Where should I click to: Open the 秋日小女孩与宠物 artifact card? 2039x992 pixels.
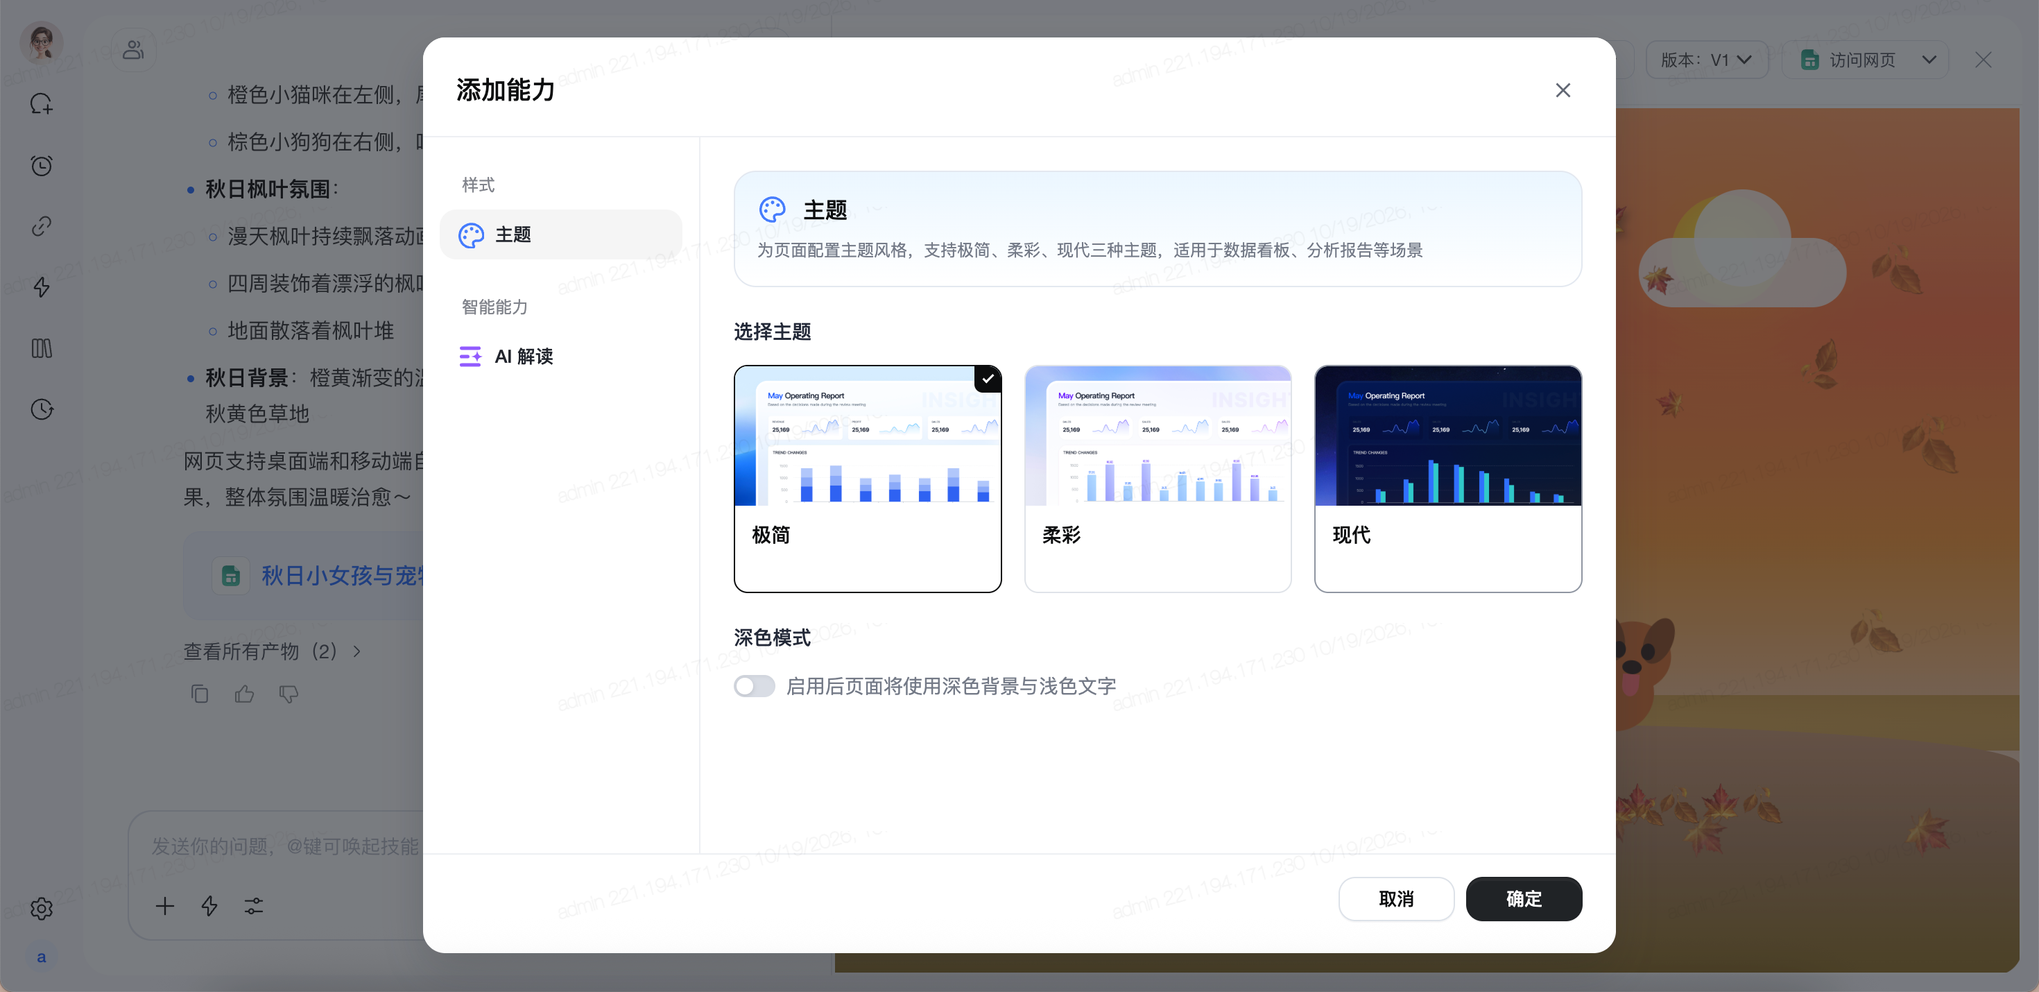(304, 576)
